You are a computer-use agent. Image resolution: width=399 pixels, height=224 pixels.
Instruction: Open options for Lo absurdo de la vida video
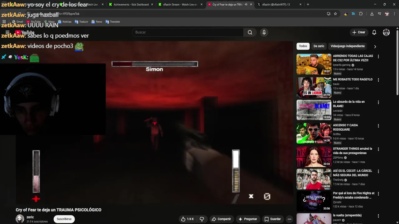[378, 102]
